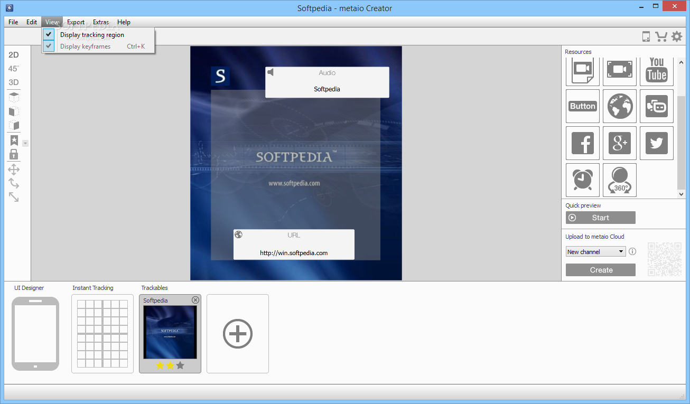Add the 360° panorama resource

point(620,180)
